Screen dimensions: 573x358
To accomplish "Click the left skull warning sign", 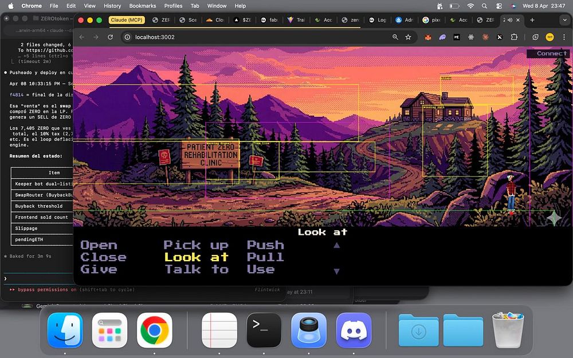I will point(164,157).
